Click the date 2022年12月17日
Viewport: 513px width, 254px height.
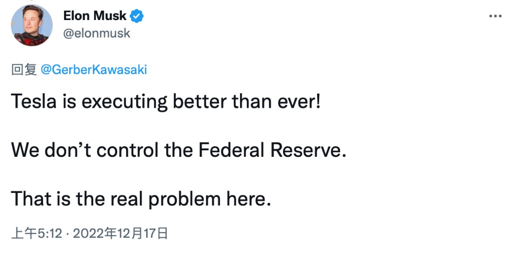120,233
